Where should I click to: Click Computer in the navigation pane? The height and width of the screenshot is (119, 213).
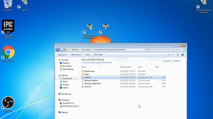click(x=64, y=100)
